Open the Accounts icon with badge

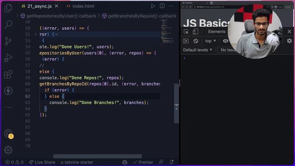pyautogui.click(x=9, y=134)
